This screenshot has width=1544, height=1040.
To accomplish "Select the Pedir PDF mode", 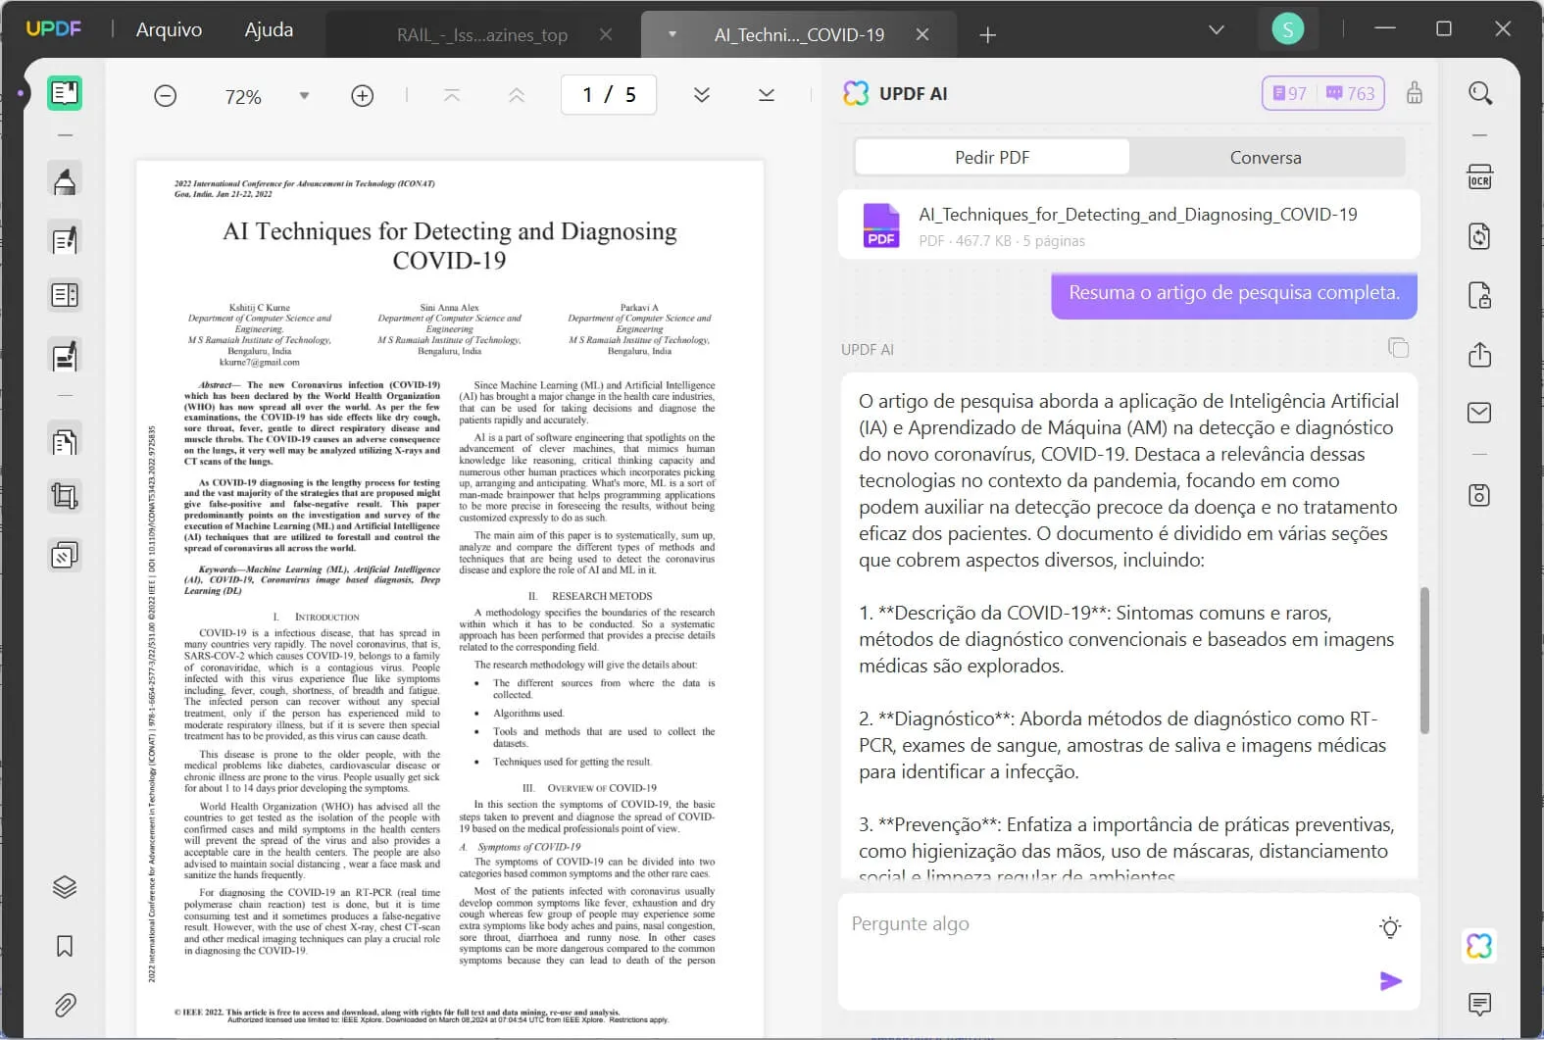I will (992, 157).
